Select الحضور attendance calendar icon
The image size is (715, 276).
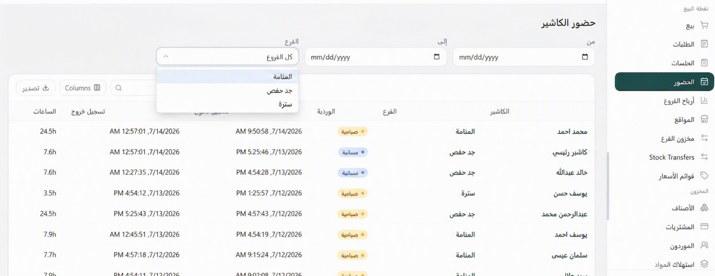pyautogui.click(x=704, y=82)
